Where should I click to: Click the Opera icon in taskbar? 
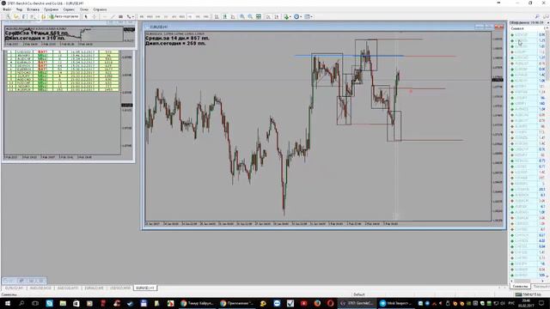point(330,303)
